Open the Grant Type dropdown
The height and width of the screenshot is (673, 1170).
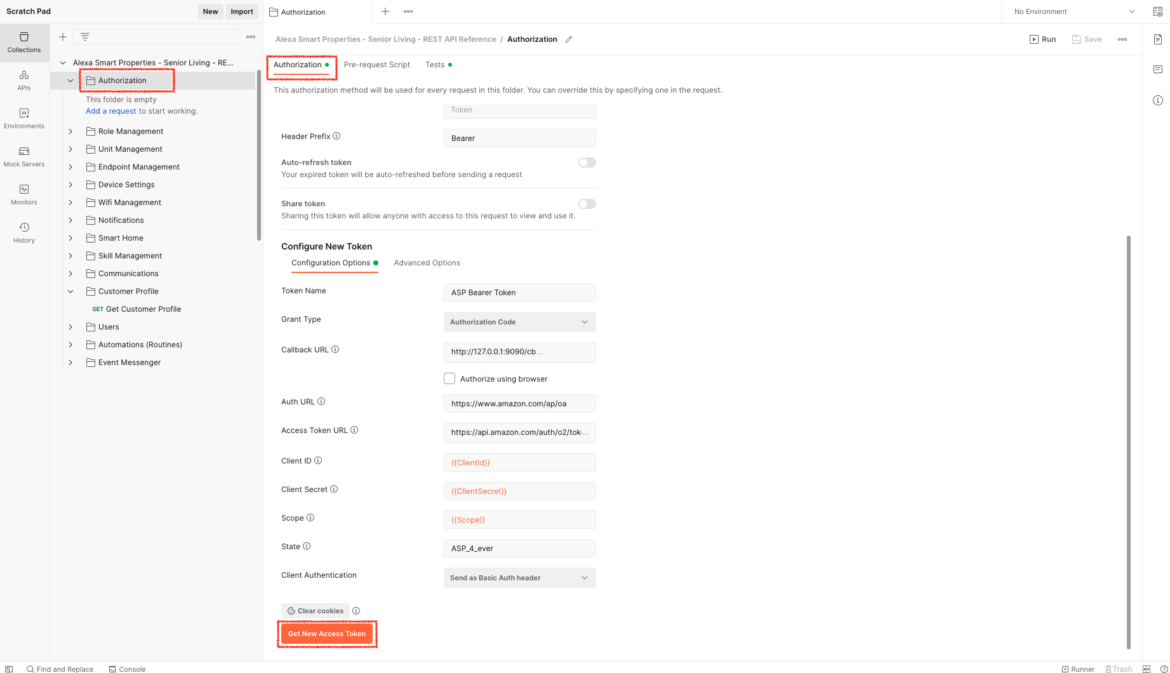click(519, 322)
